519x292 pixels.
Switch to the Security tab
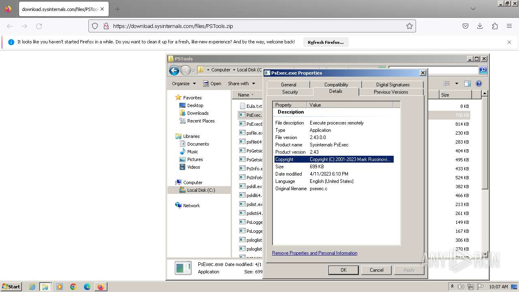[x=290, y=92]
